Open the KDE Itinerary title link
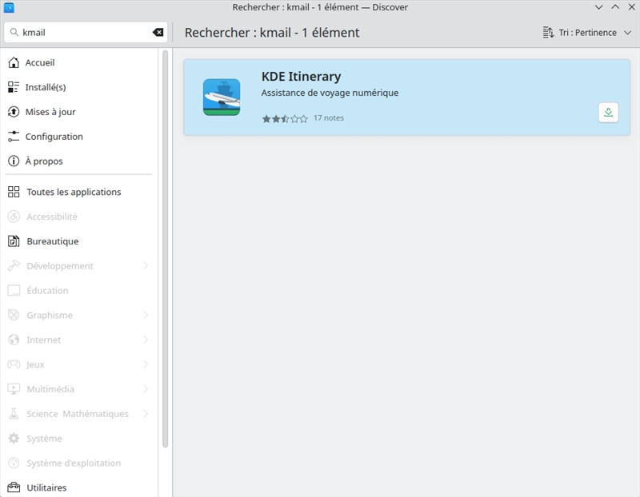This screenshot has height=497, width=640. coord(302,76)
